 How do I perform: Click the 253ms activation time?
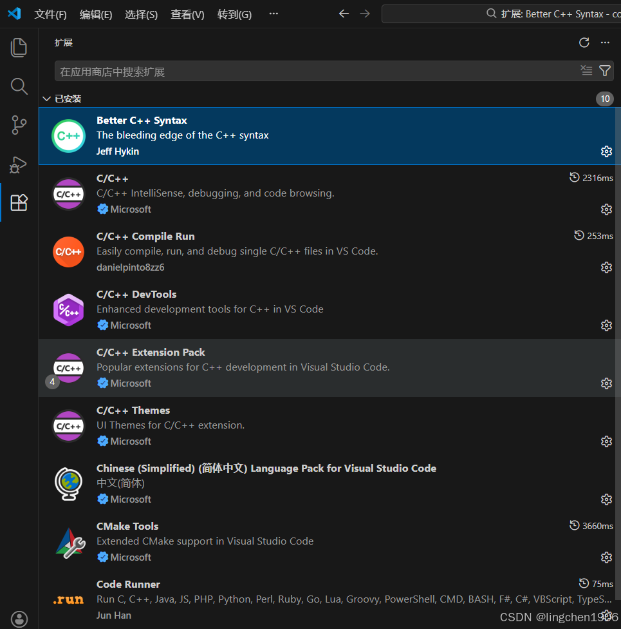click(x=593, y=236)
